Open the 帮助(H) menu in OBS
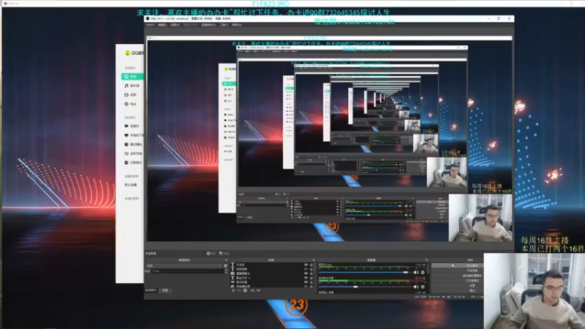This screenshot has width=585, height=329. [236, 25]
